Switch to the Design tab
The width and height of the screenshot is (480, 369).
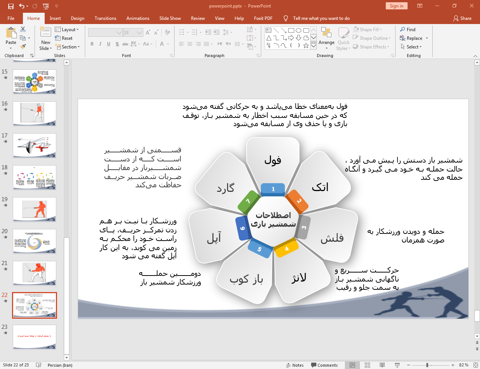78,18
